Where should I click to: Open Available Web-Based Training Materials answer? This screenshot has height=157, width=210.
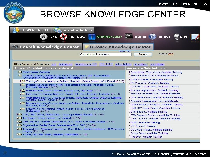[x=154, y=76]
